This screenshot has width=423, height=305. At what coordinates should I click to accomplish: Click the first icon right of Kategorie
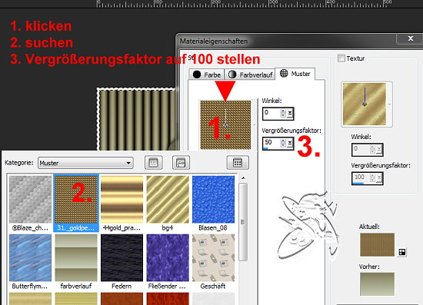(x=154, y=162)
